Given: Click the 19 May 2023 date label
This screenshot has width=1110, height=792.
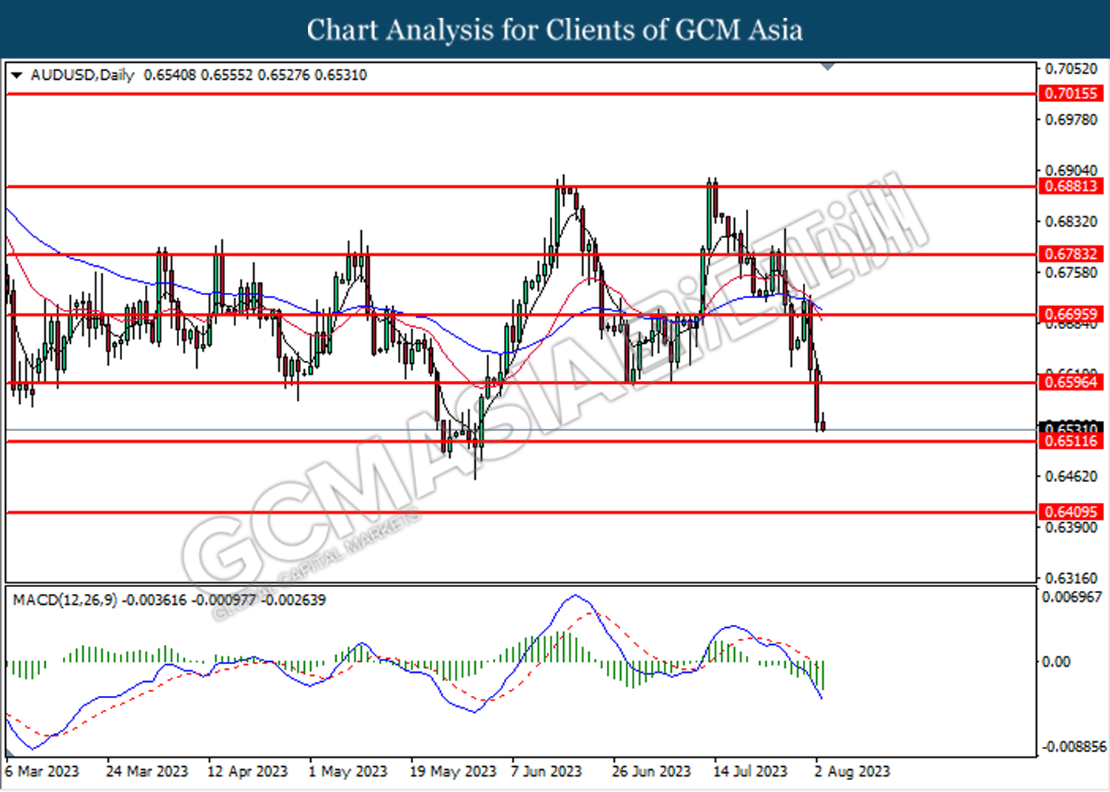Looking at the screenshot, I should 453,771.
